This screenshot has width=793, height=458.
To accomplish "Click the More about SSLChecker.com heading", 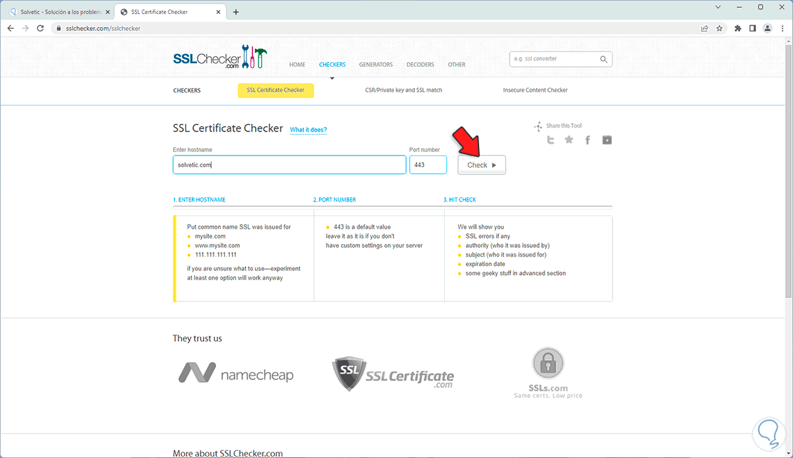I will tap(228, 453).
